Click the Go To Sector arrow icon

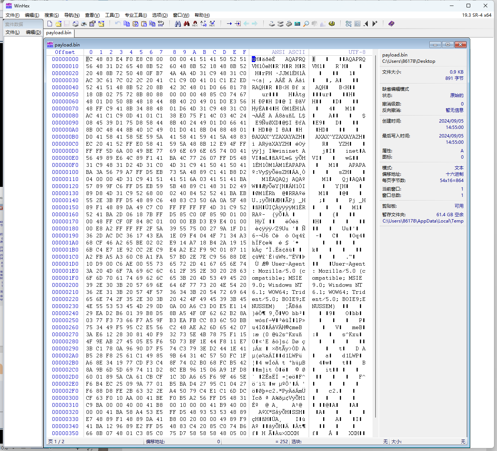coord(238,23)
